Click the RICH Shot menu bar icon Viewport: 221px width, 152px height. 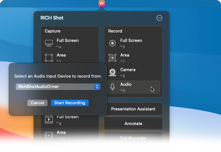[x=102, y=4]
